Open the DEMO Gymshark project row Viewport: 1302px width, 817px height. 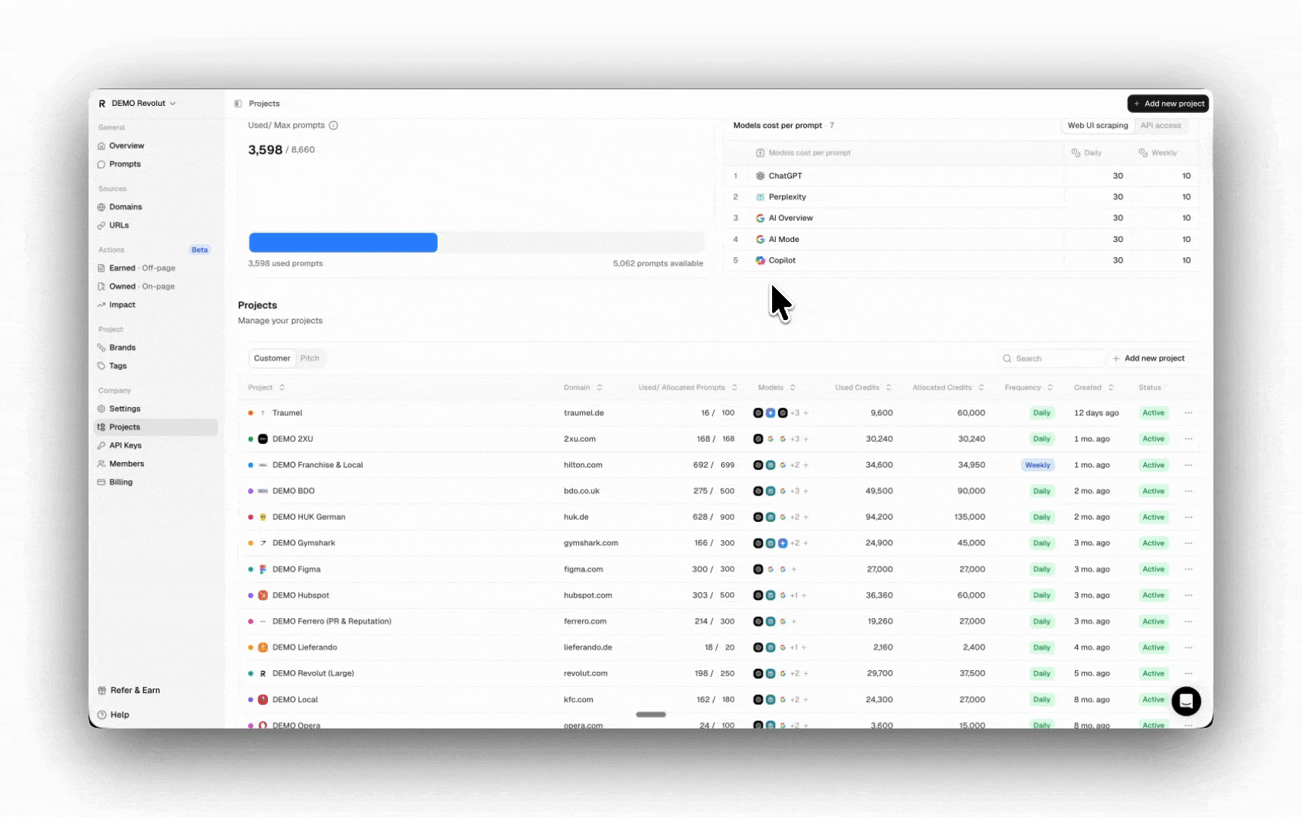click(719, 543)
